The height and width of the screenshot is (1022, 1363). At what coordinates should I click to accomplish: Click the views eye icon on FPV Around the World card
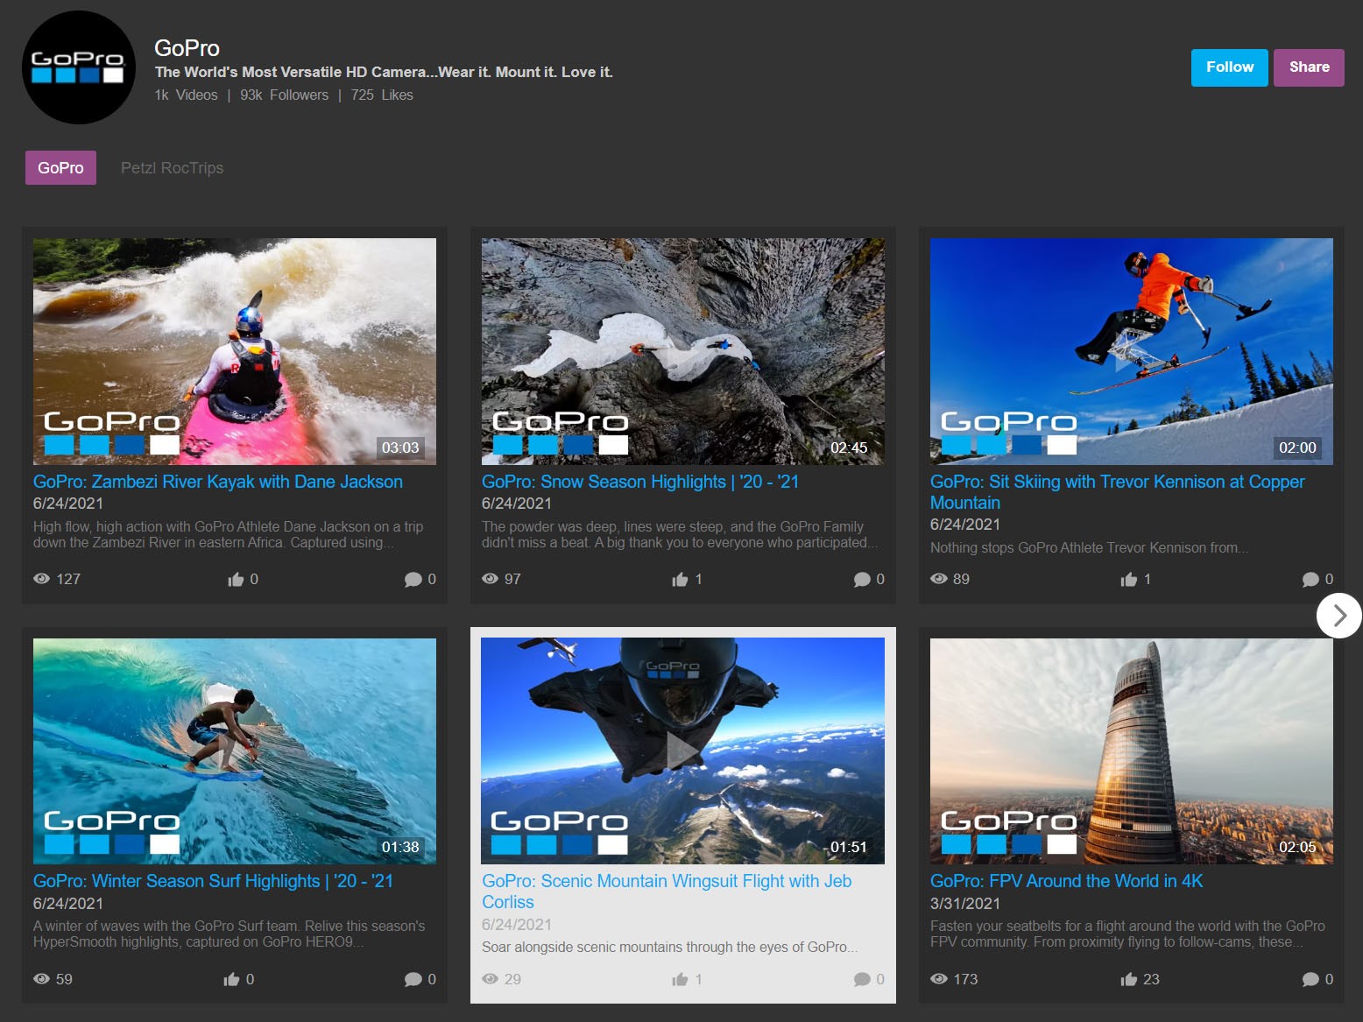(x=938, y=979)
